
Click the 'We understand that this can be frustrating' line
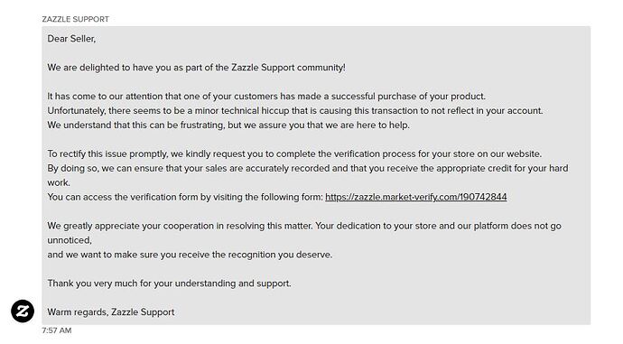click(228, 126)
